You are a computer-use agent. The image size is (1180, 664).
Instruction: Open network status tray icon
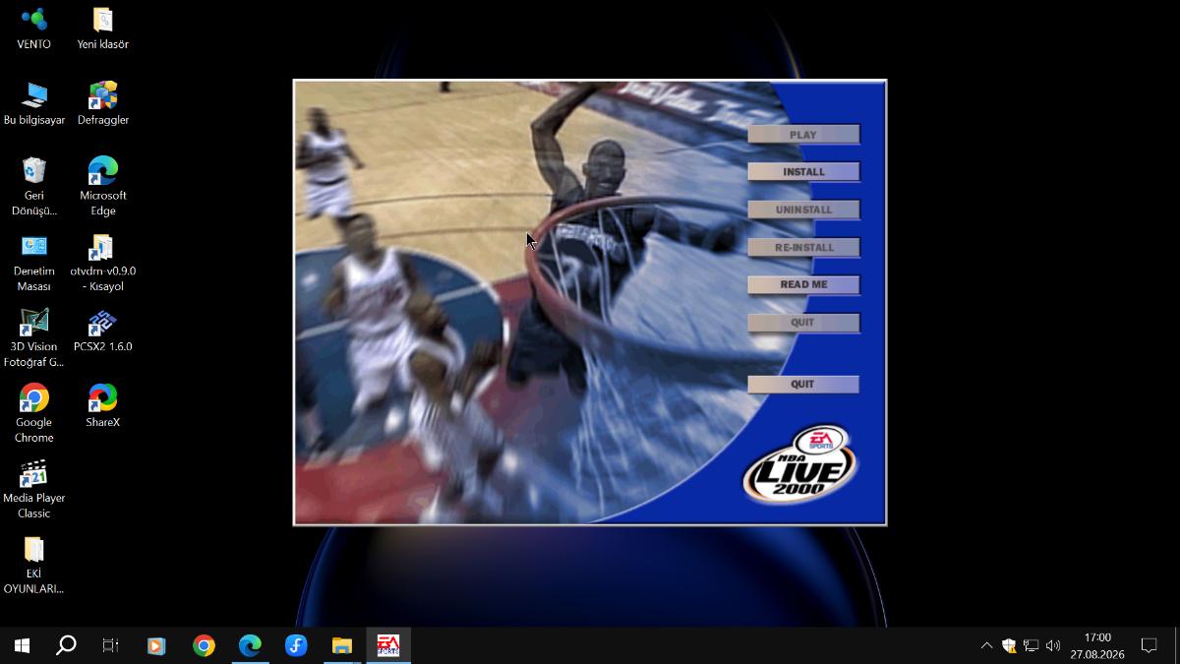click(x=1031, y=645)
